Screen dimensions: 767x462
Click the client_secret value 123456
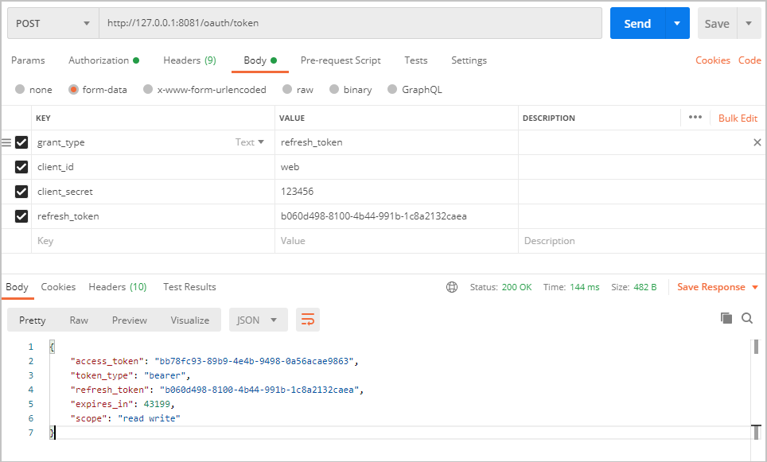297,191
